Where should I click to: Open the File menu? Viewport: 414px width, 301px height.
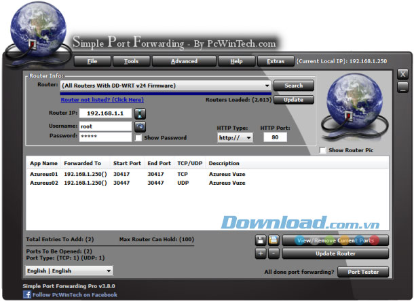coord(92,61)
